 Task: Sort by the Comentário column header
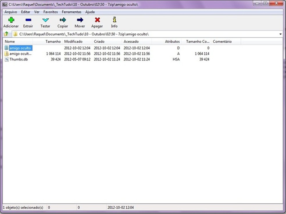[x=226, y=41]
